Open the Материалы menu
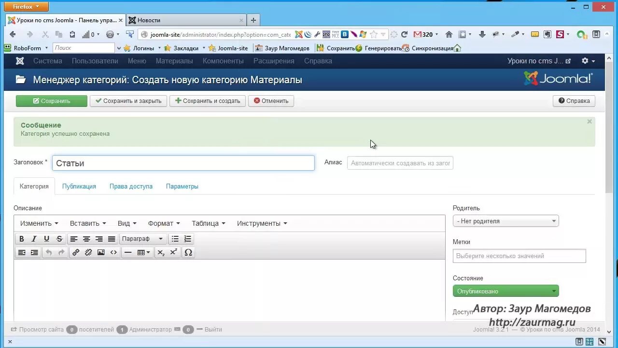This screenshot has width=618, height=348. (x=174, y=61)
